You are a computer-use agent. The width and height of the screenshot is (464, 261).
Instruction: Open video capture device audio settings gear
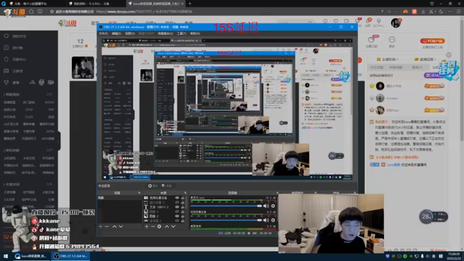click(273, 220)
